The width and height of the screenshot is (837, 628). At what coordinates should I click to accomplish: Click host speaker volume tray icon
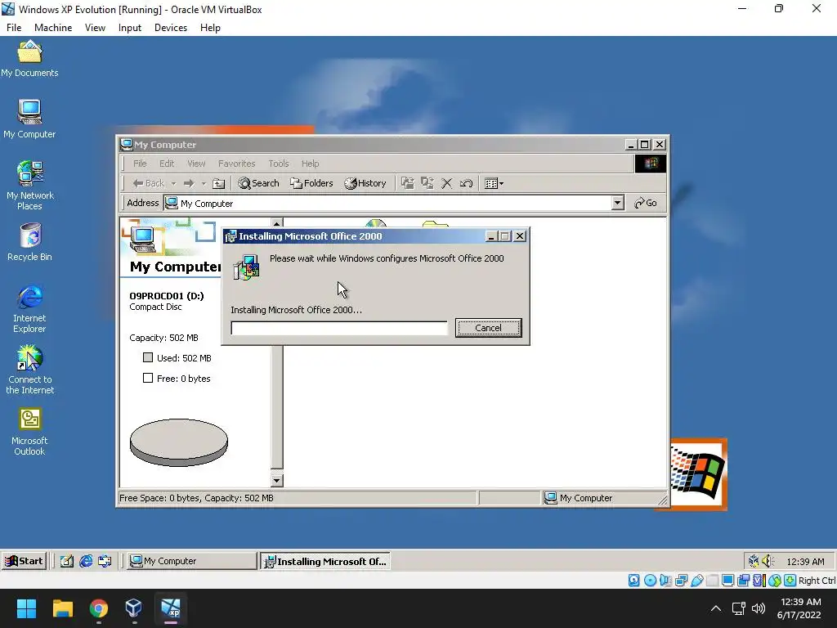(x=758, y=608)
